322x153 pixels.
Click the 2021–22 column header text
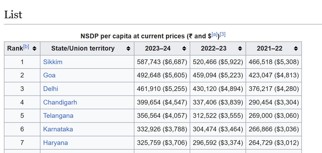(x=270, y=48)
